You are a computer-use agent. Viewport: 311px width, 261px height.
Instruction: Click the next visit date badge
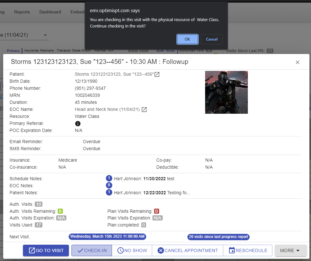point(107,237)
